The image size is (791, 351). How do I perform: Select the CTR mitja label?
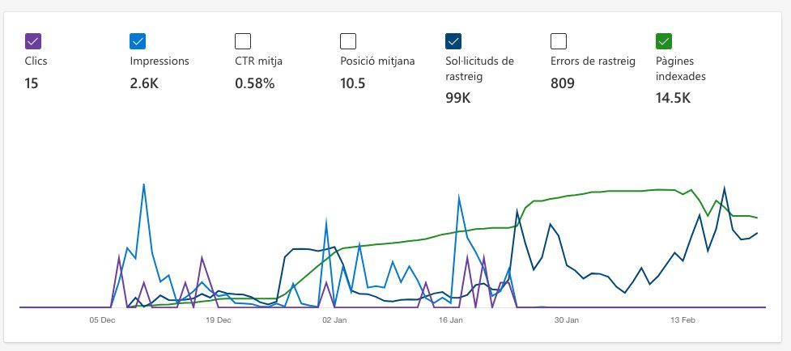259,61
